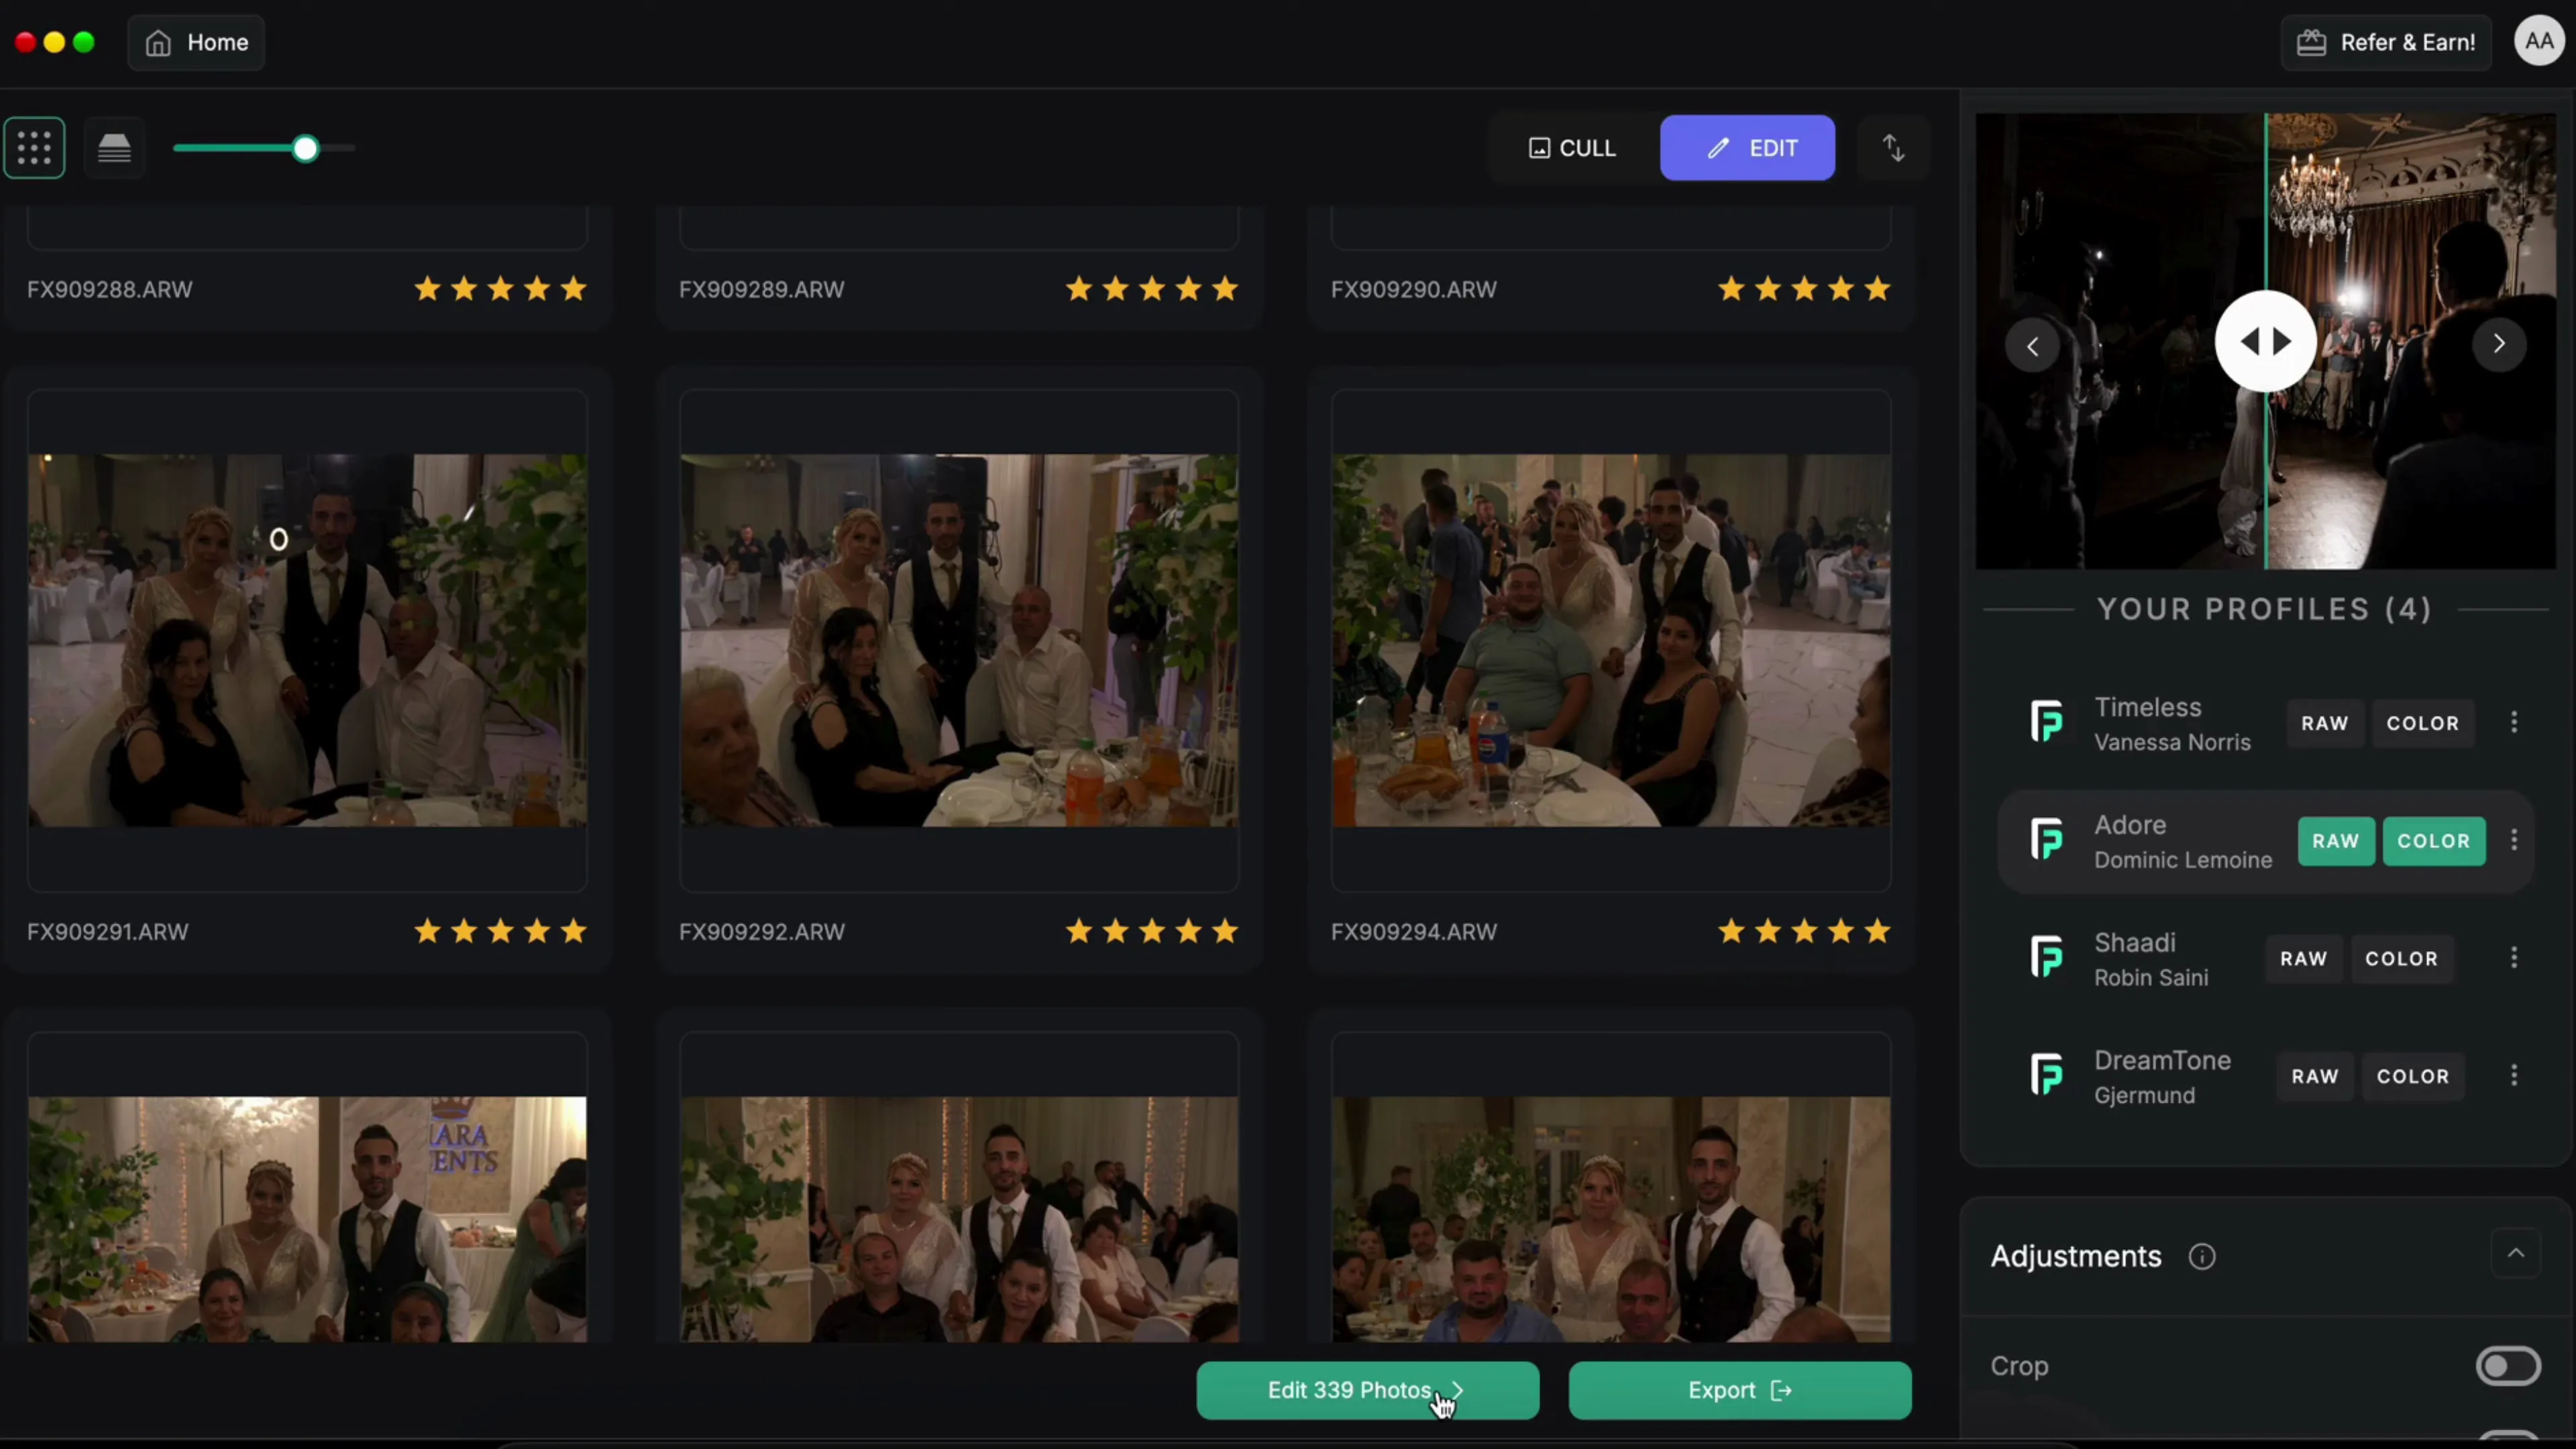Screen dimensions: 2576x1449
Task: Switch to the stacked layers view icon
Action: [x=114, y=147]
